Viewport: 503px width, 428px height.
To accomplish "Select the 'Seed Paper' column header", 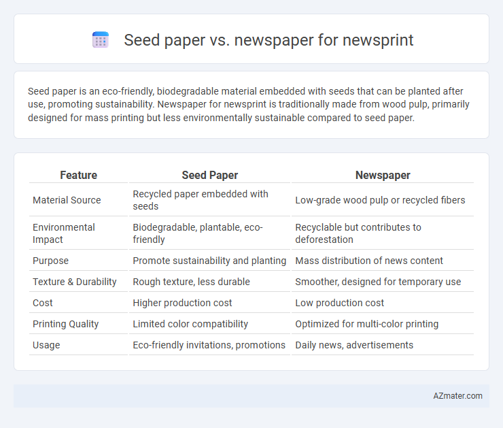I will point(210,175).
